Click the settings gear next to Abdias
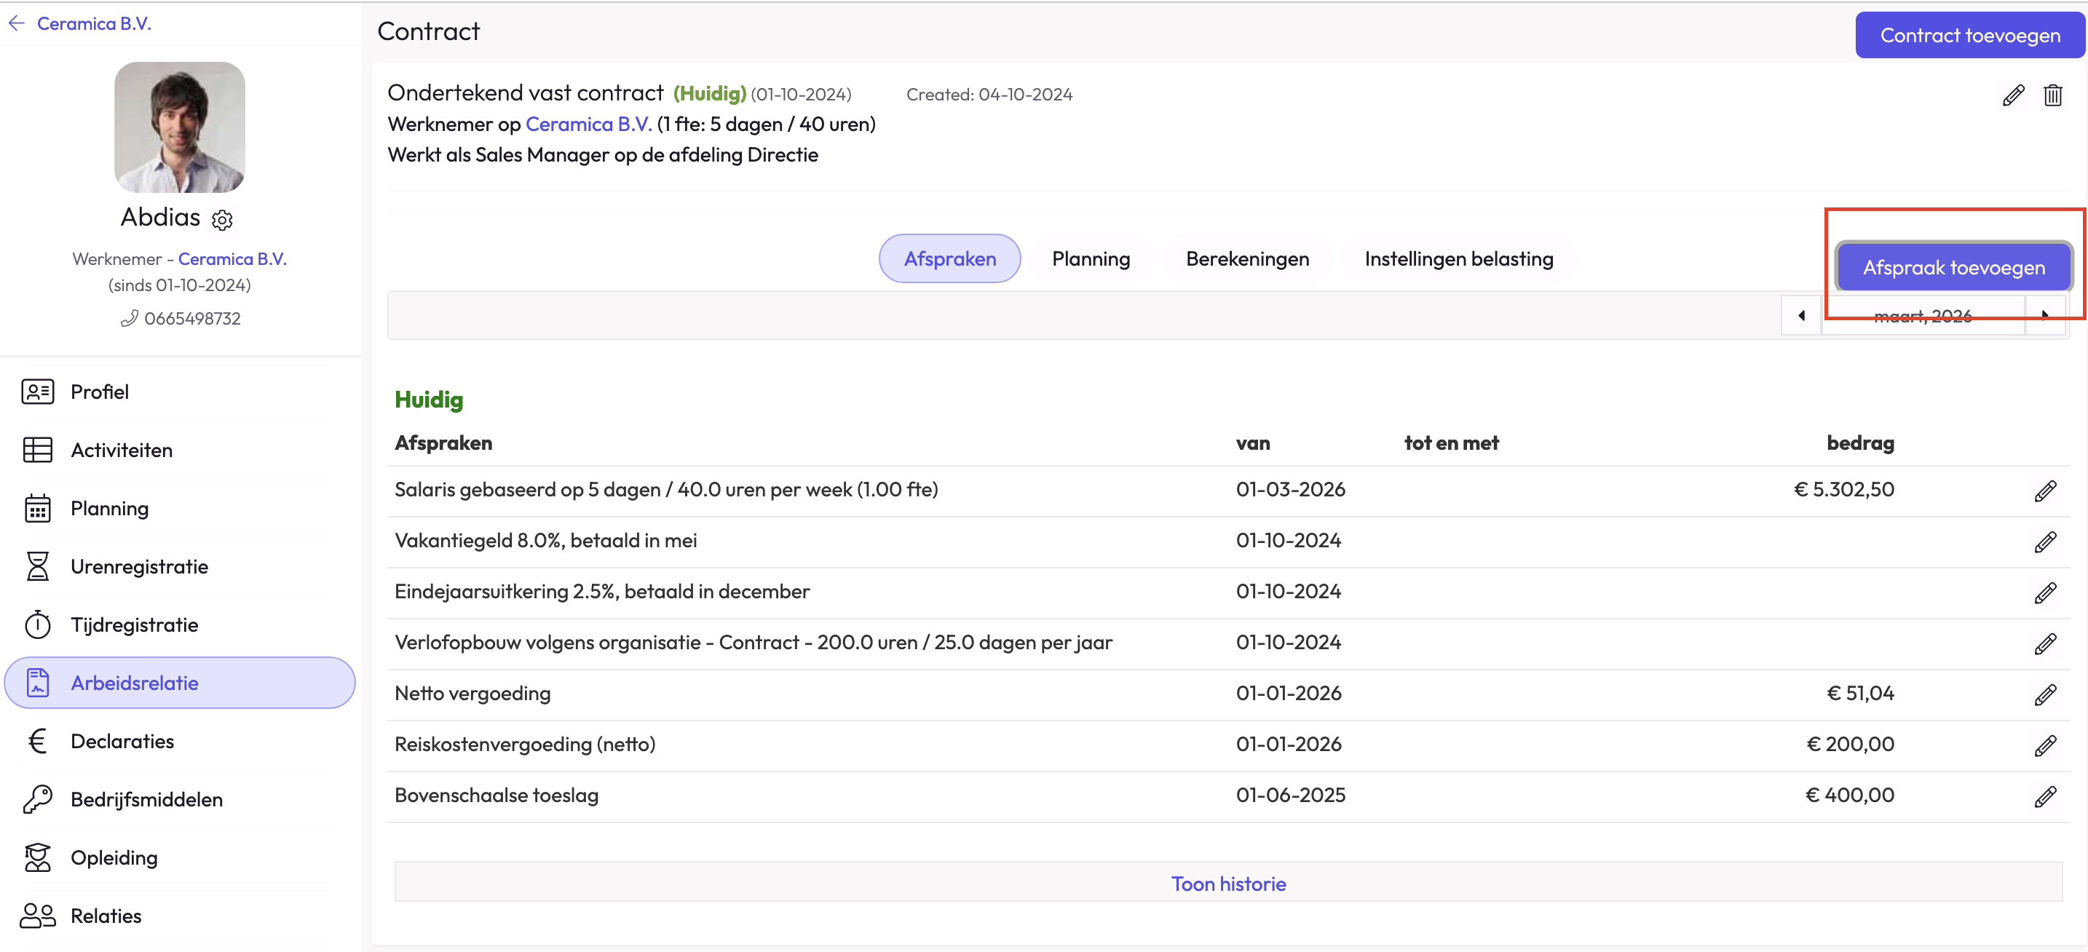The image size is (2088, 952). (222, 220)
